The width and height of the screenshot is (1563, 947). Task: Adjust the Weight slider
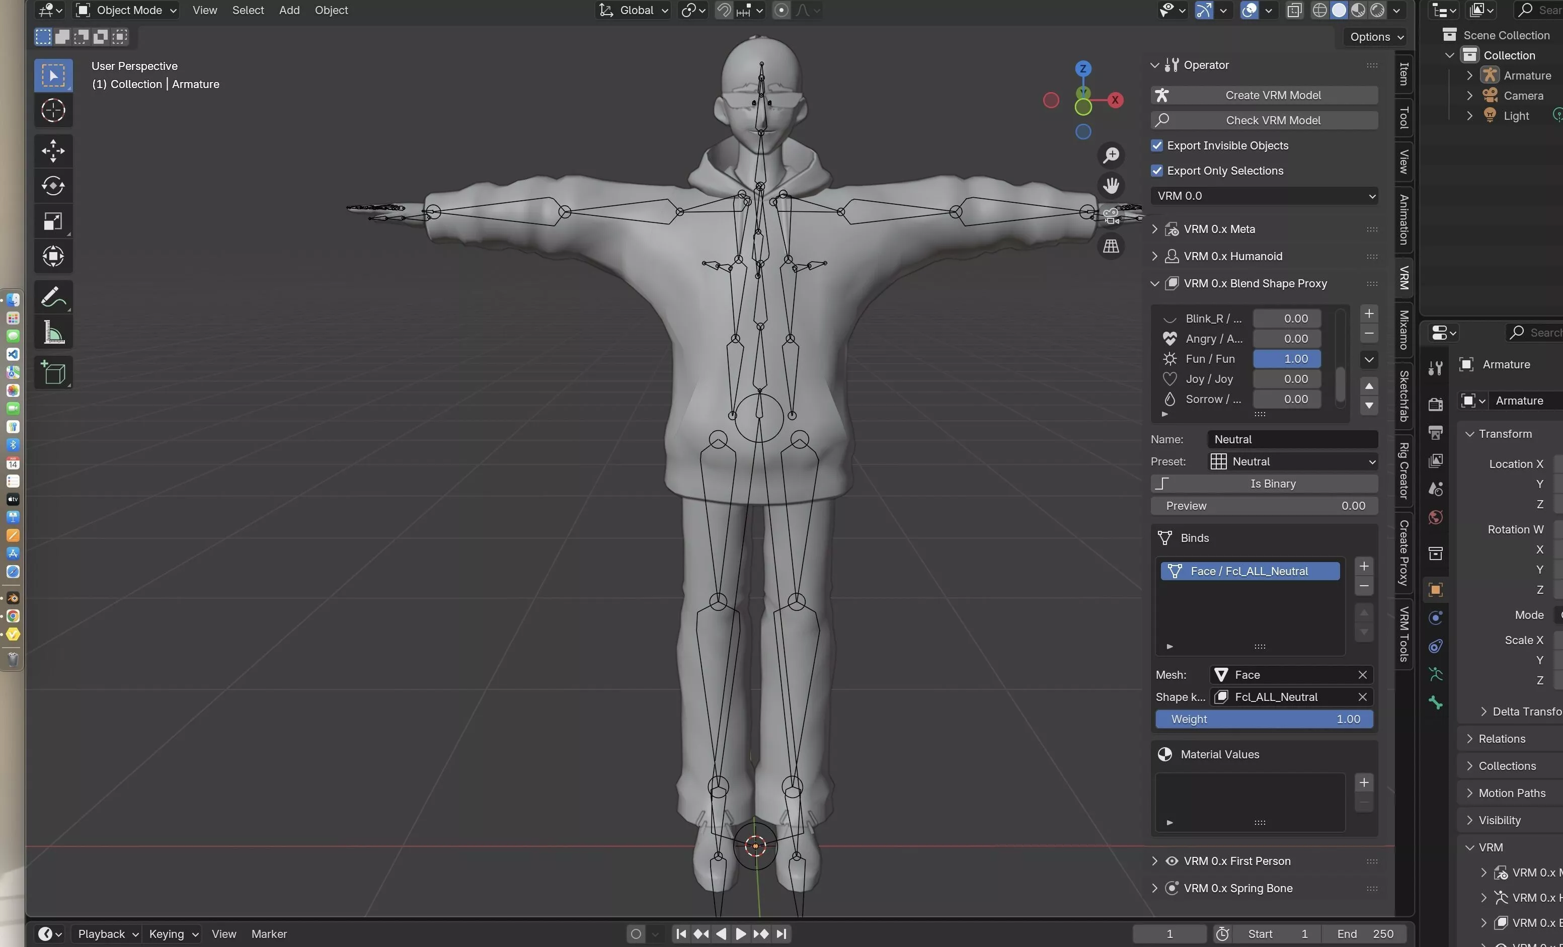coord(1264,719)
